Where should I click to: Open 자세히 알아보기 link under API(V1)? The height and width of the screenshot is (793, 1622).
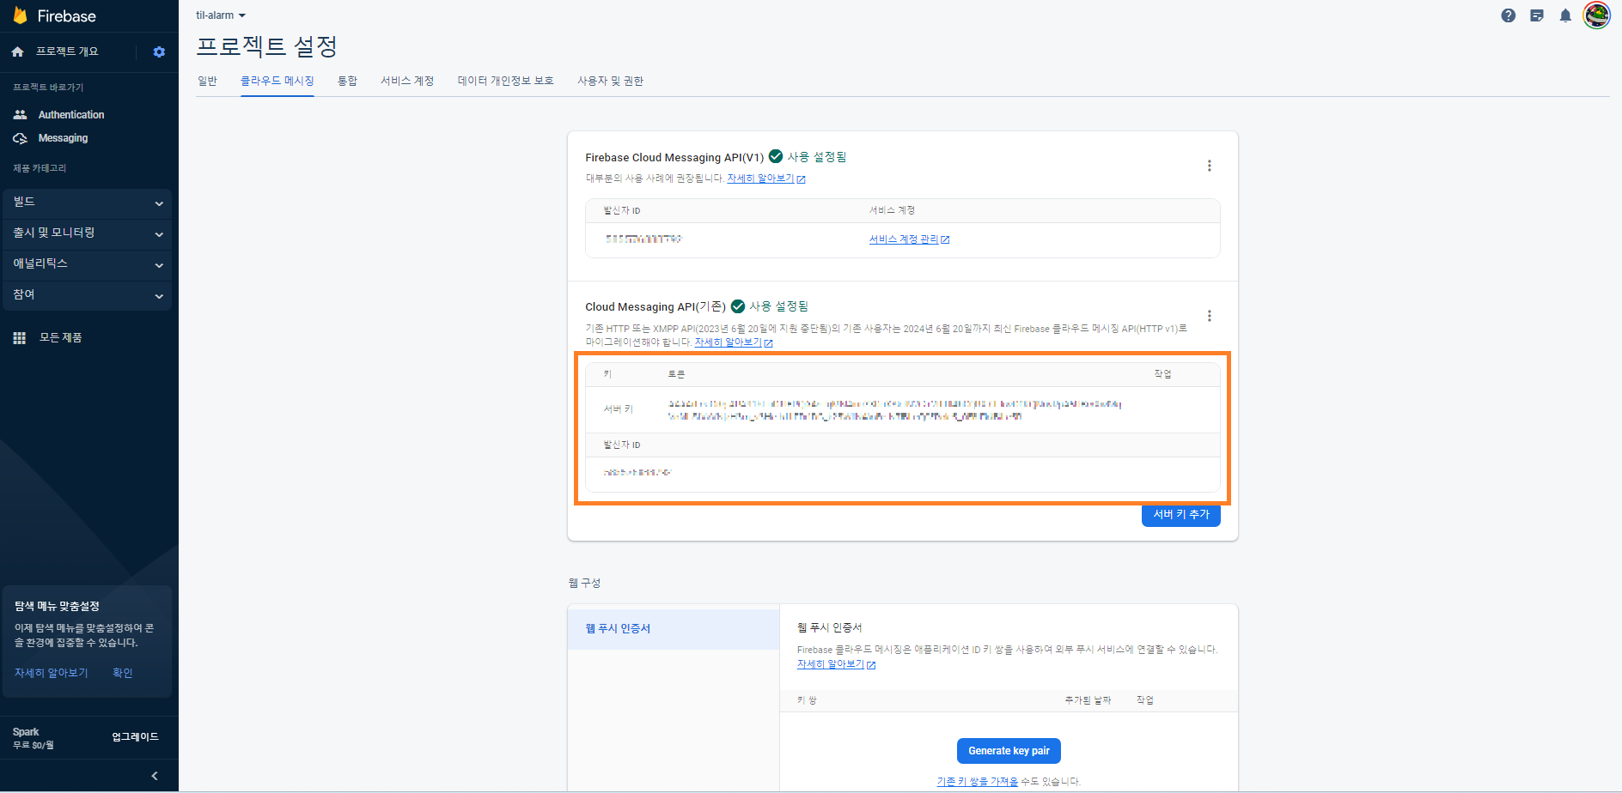click(x=765, y=179)
